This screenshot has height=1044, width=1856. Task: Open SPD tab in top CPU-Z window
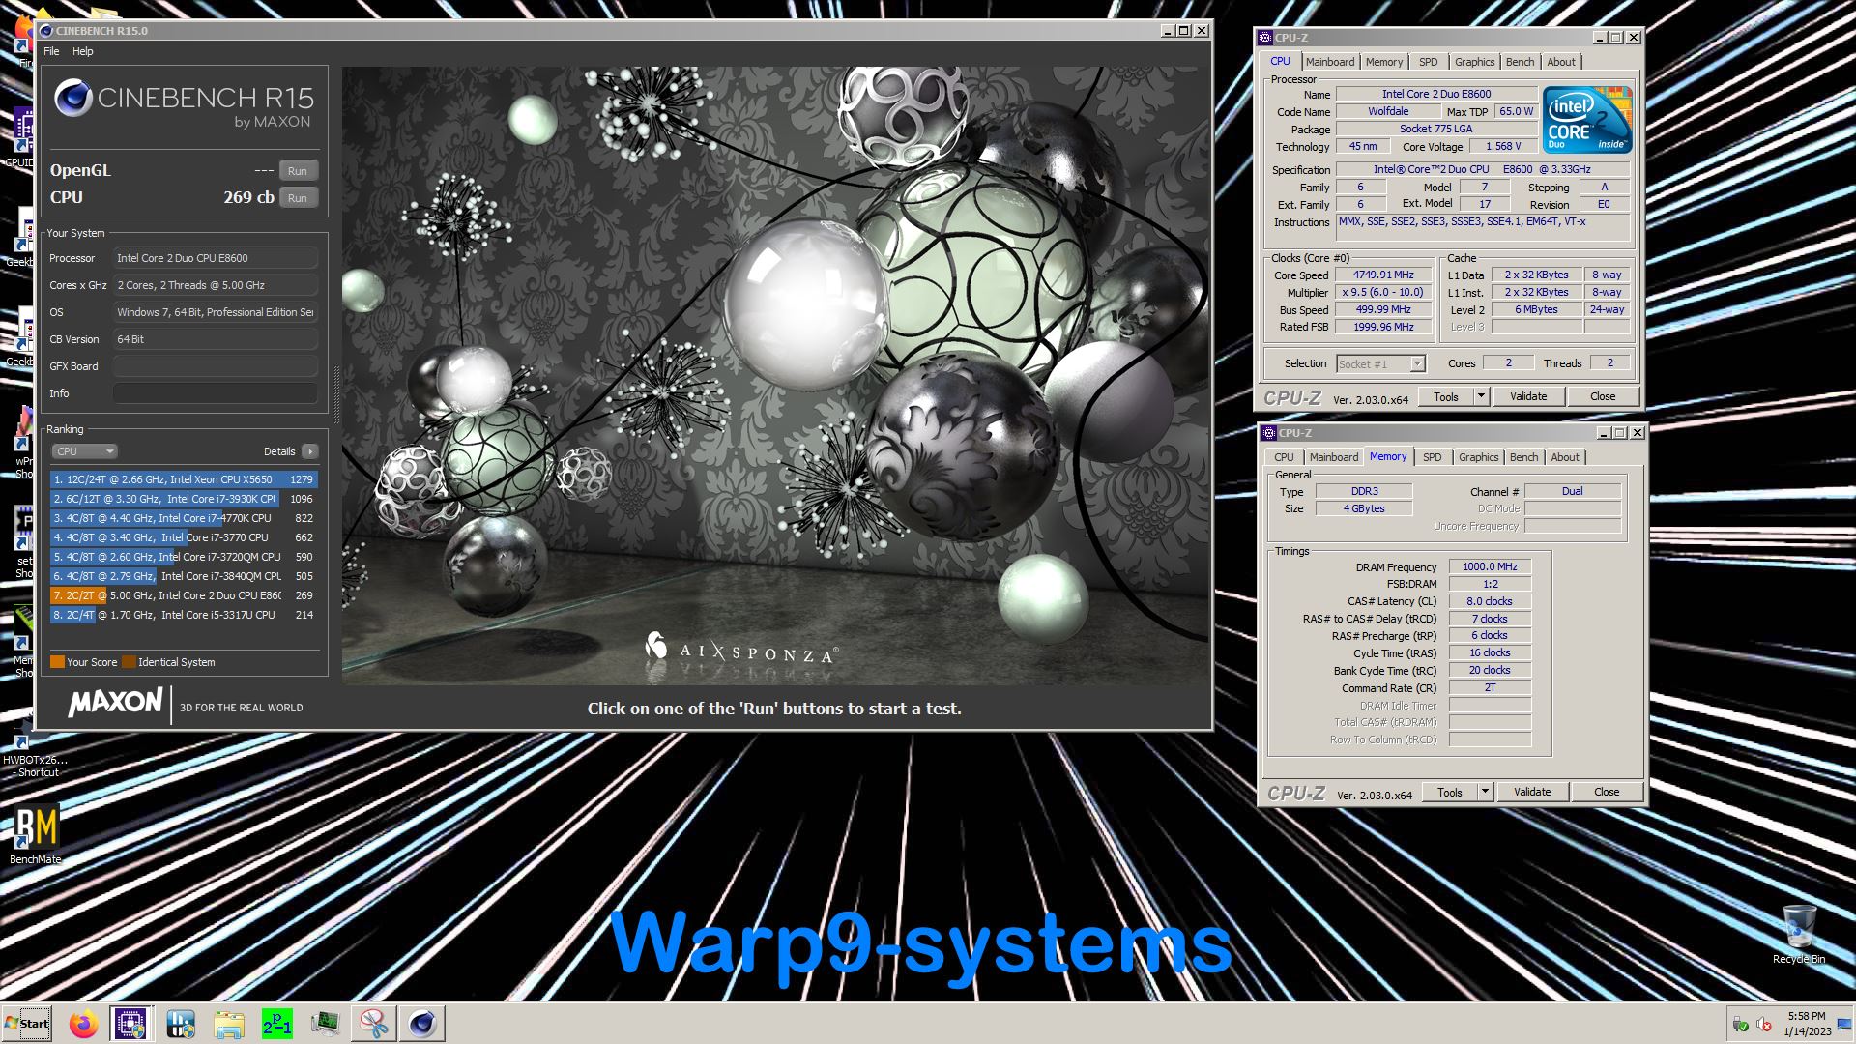click(x=1429, y=62)
